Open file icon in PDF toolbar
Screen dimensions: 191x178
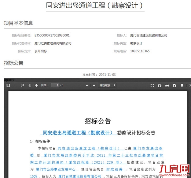coord(160,85)
